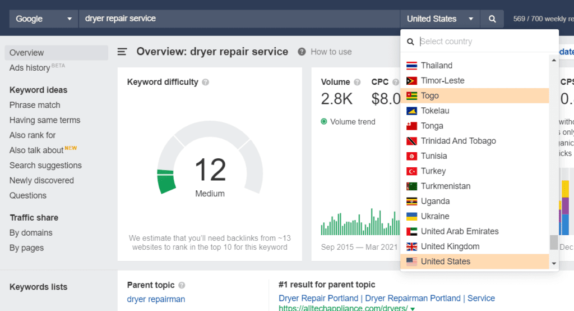Open the Google search engine dropdown
574x311 pixels.
point(44,19)
